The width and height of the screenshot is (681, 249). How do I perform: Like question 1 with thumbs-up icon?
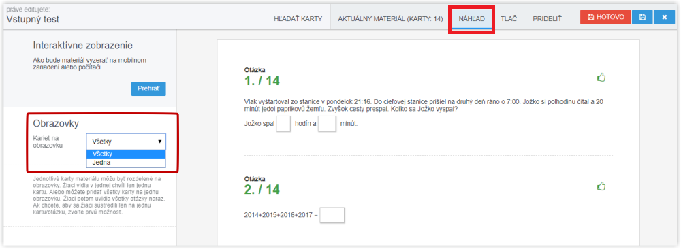(x=601, y=78)
